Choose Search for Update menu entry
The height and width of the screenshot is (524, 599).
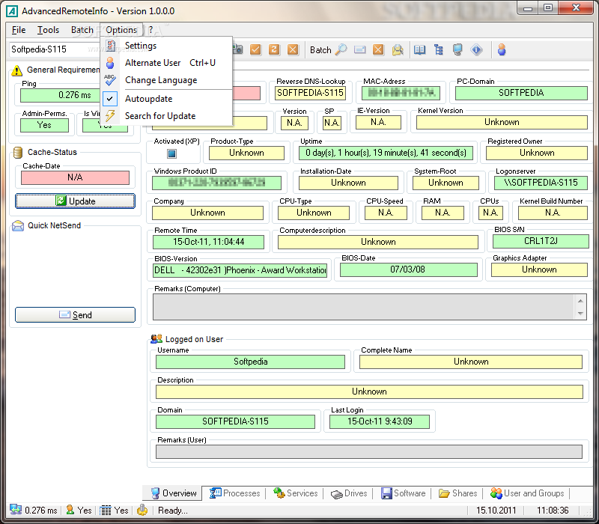[166, 116]
